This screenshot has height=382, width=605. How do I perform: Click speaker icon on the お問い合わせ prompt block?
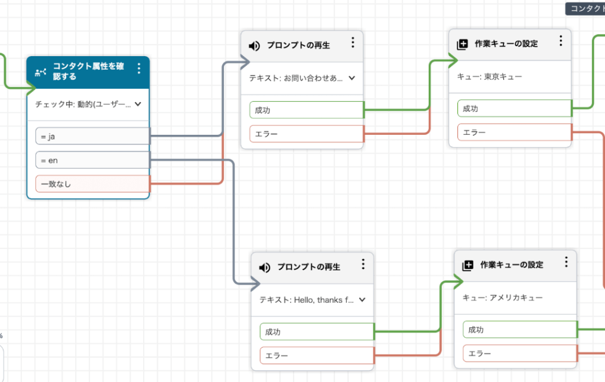point(254,46)
